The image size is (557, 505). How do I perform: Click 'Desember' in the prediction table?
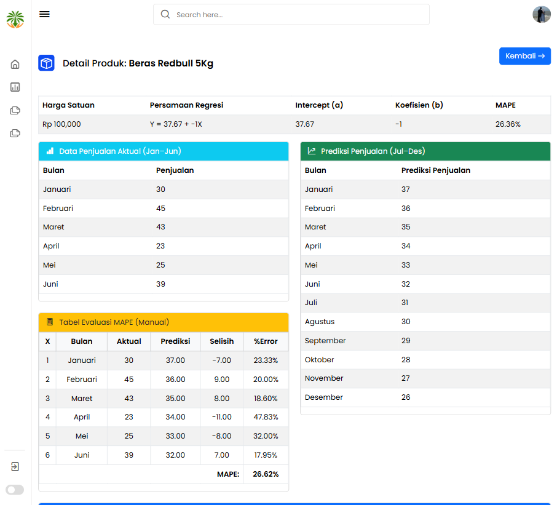pyautogui.click(x=323, y=397)
